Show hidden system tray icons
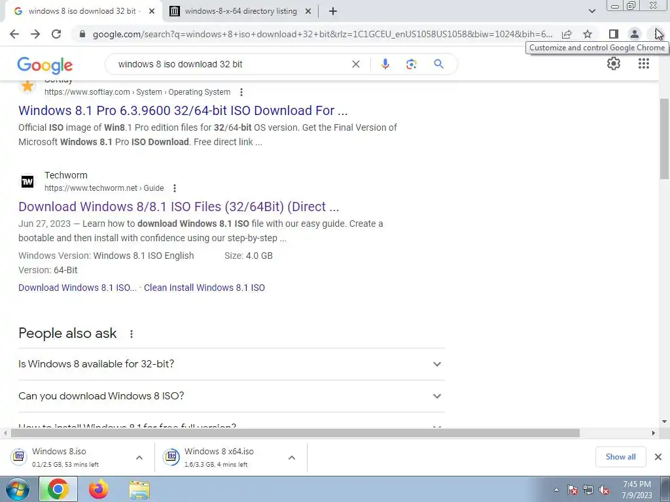The width and height of the screenshot is (670, 502). tap(556, 490)
